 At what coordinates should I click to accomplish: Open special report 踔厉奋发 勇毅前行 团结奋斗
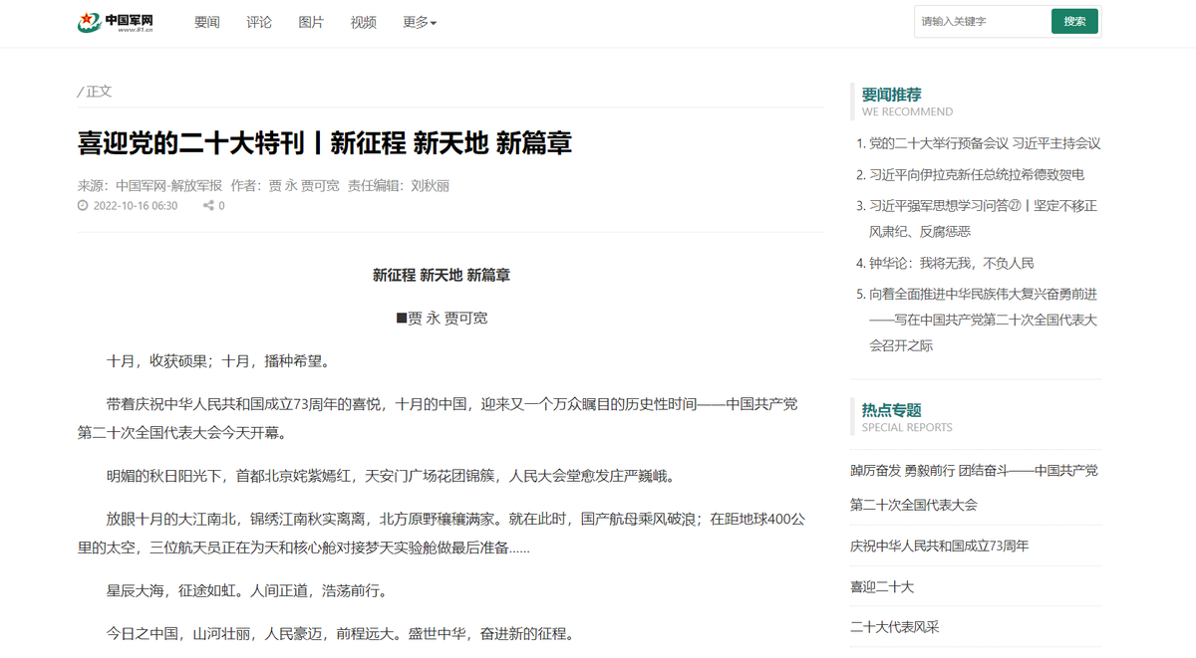(974, 487)
